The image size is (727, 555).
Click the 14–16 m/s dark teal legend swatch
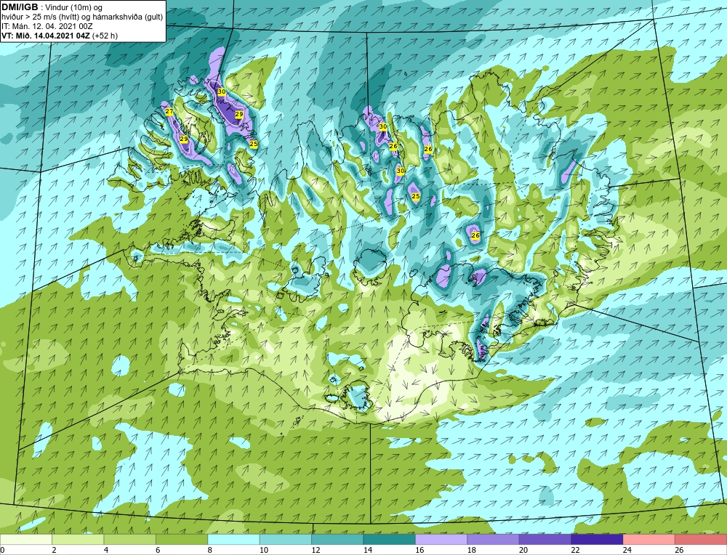pos(390,540)
